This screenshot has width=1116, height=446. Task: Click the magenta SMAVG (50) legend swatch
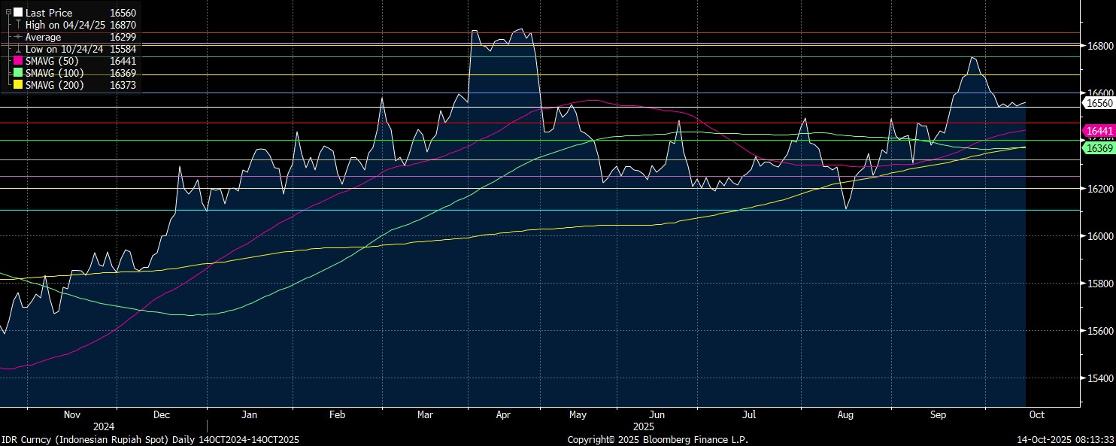(x=18, y=62)
